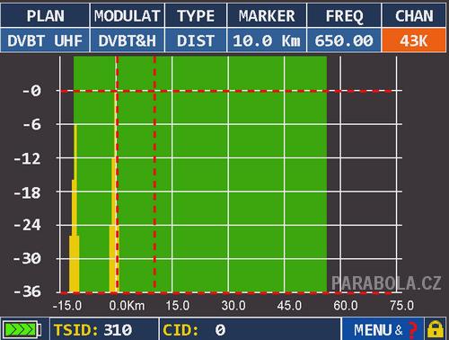Viewport: 449px width, 340px height.
Task: Select the highlighted 43K channel field
Action: [x=414, y=40]
